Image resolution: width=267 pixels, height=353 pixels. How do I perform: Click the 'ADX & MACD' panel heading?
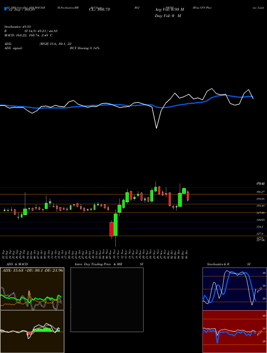coord(17,264)
